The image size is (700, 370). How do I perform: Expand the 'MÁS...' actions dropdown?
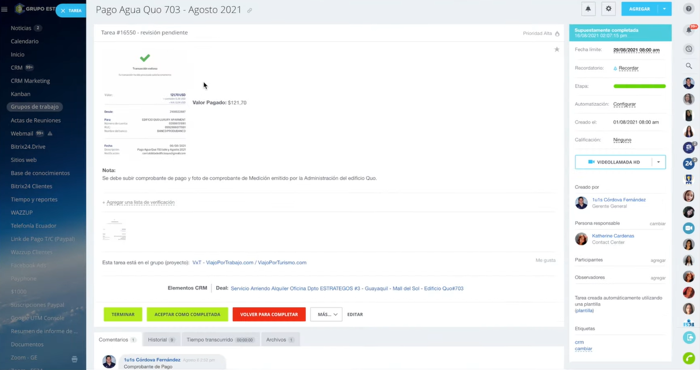[x=326, y=314]
